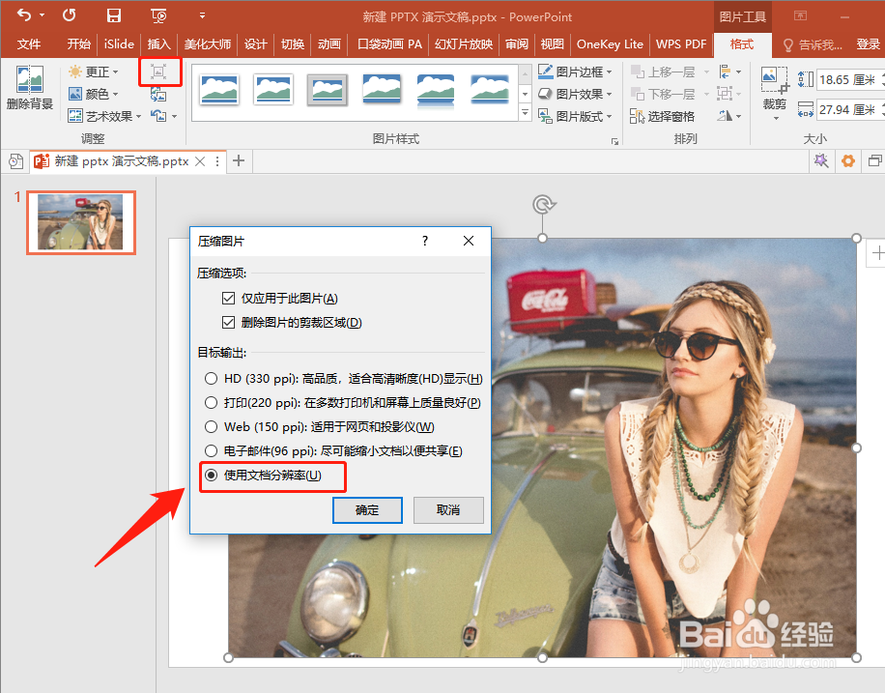
Task: Switch to the iSlide tab
Action: [119, 44]
